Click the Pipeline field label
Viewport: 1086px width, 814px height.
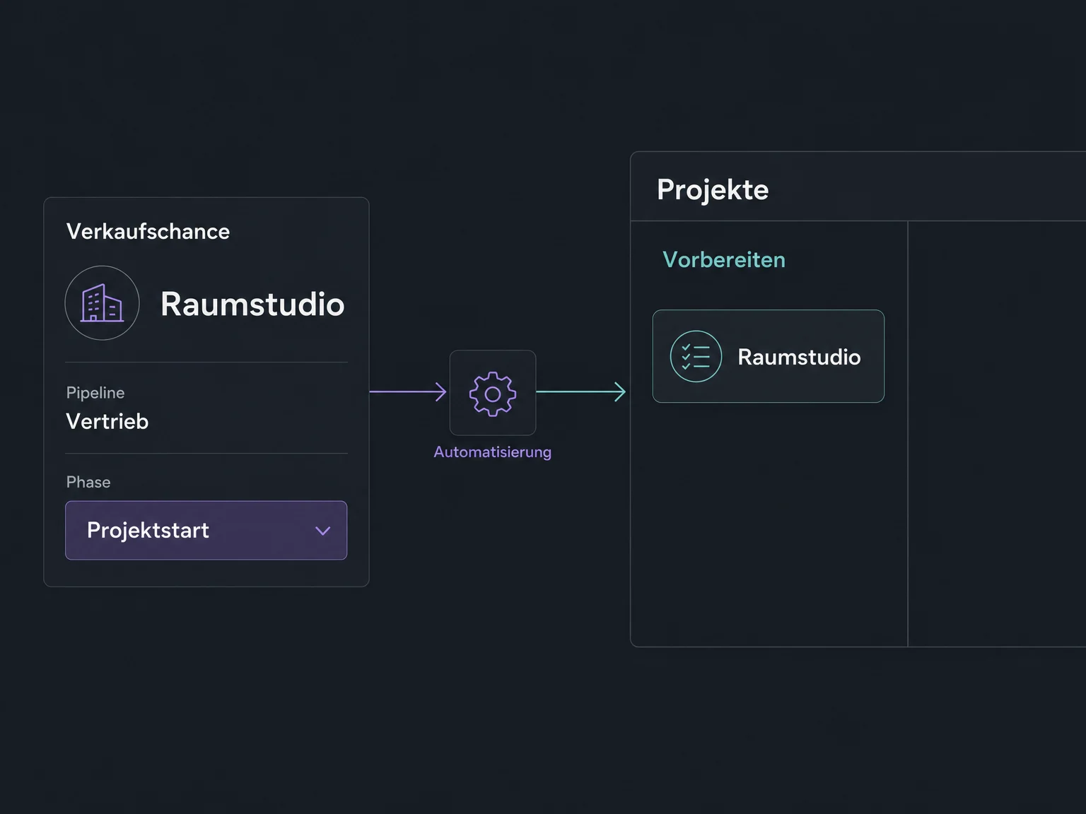(95, 393)
